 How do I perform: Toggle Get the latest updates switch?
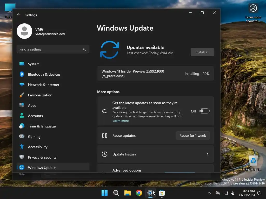pyautogui.click(x=204, y=111)
